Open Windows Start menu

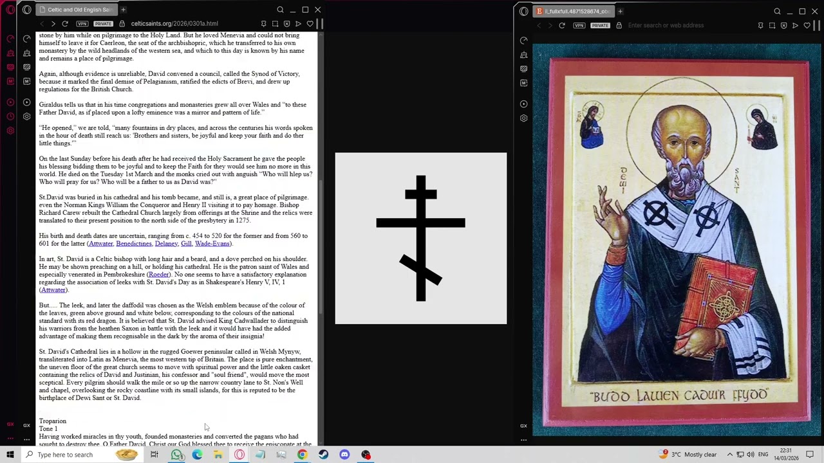tap(10, 455)
